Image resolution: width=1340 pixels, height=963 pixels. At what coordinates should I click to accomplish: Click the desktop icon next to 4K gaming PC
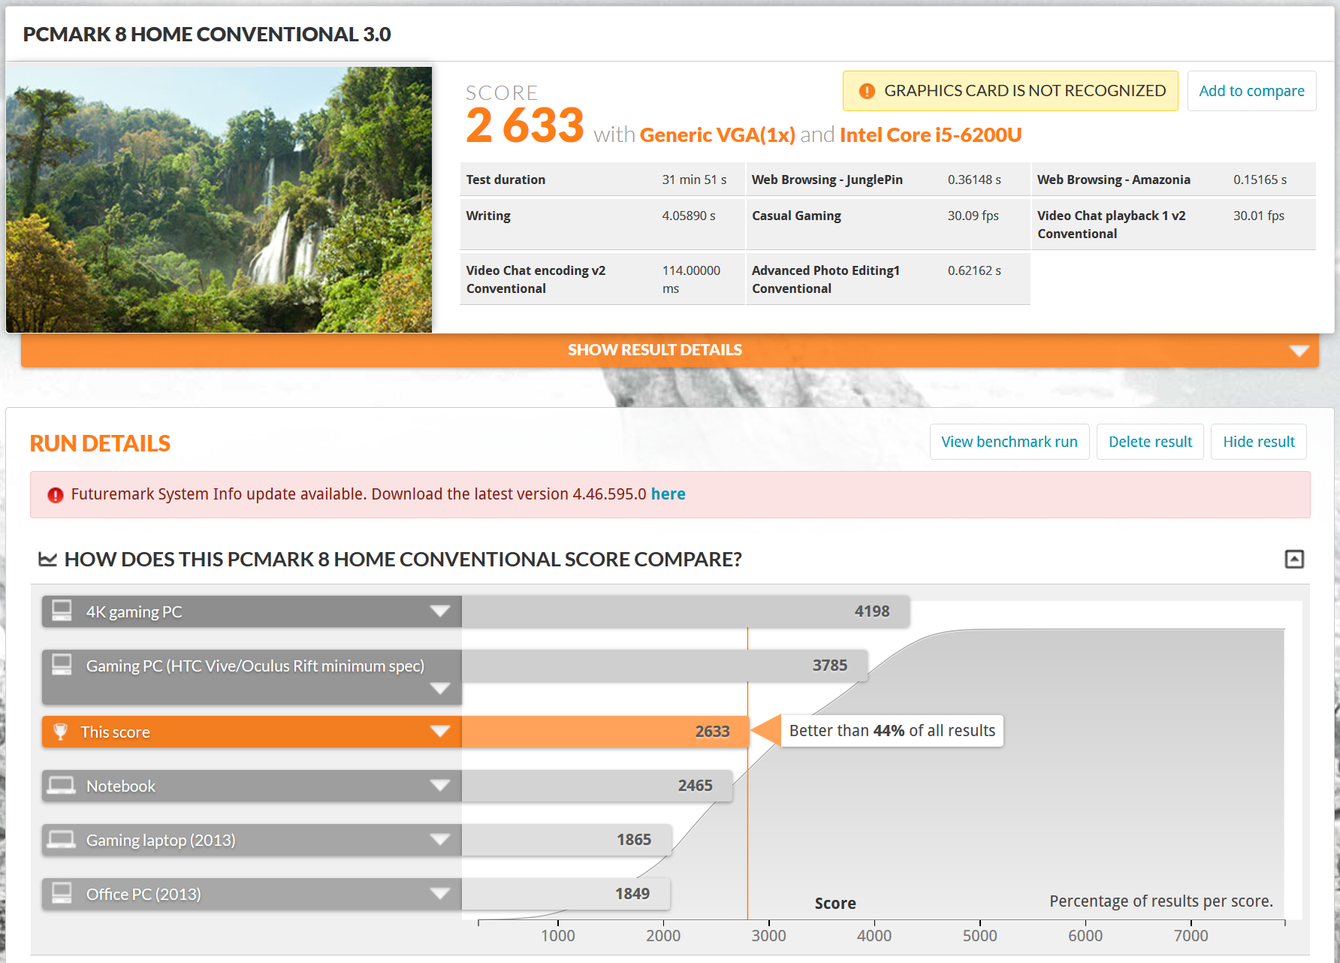coord(62,611)
